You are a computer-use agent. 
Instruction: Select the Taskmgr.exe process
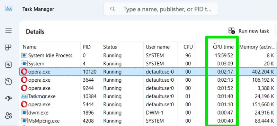(x=148, y=96)
